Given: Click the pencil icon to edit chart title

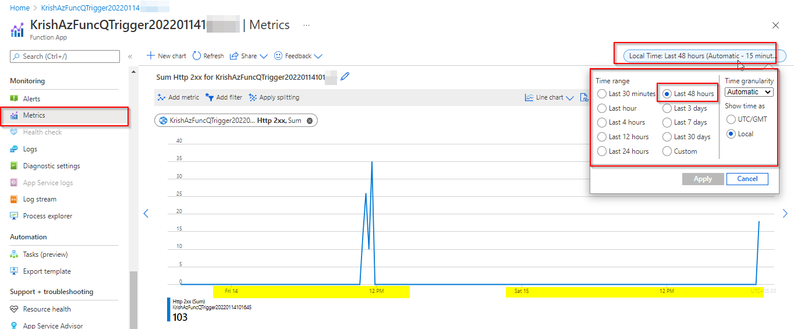Looking at the screenshot, I should 345,76.
